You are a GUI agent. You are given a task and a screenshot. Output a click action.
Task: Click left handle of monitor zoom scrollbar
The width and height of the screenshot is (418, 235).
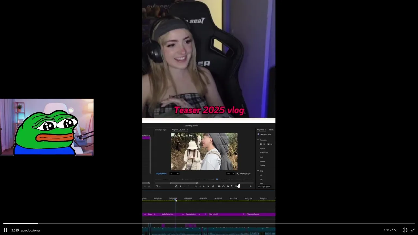click(170, 183)
